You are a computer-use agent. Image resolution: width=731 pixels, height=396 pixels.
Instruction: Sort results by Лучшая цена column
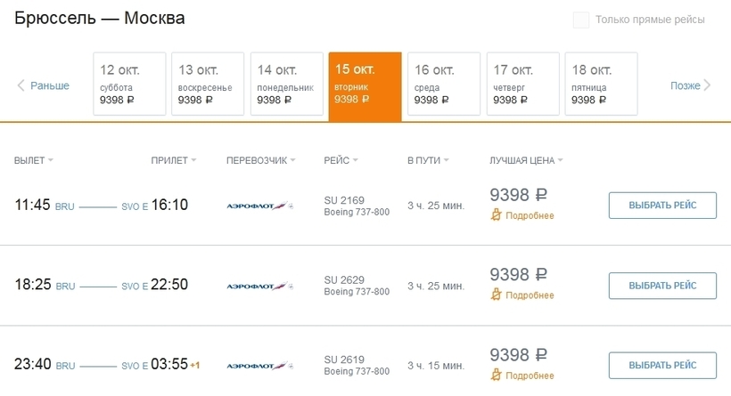526,160
